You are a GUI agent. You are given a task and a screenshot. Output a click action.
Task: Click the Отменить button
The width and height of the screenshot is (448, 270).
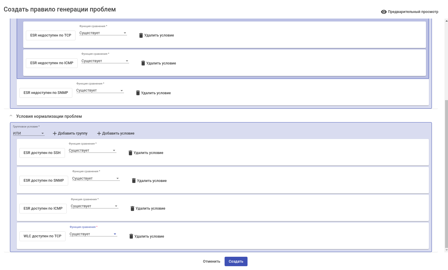(211, 261)
